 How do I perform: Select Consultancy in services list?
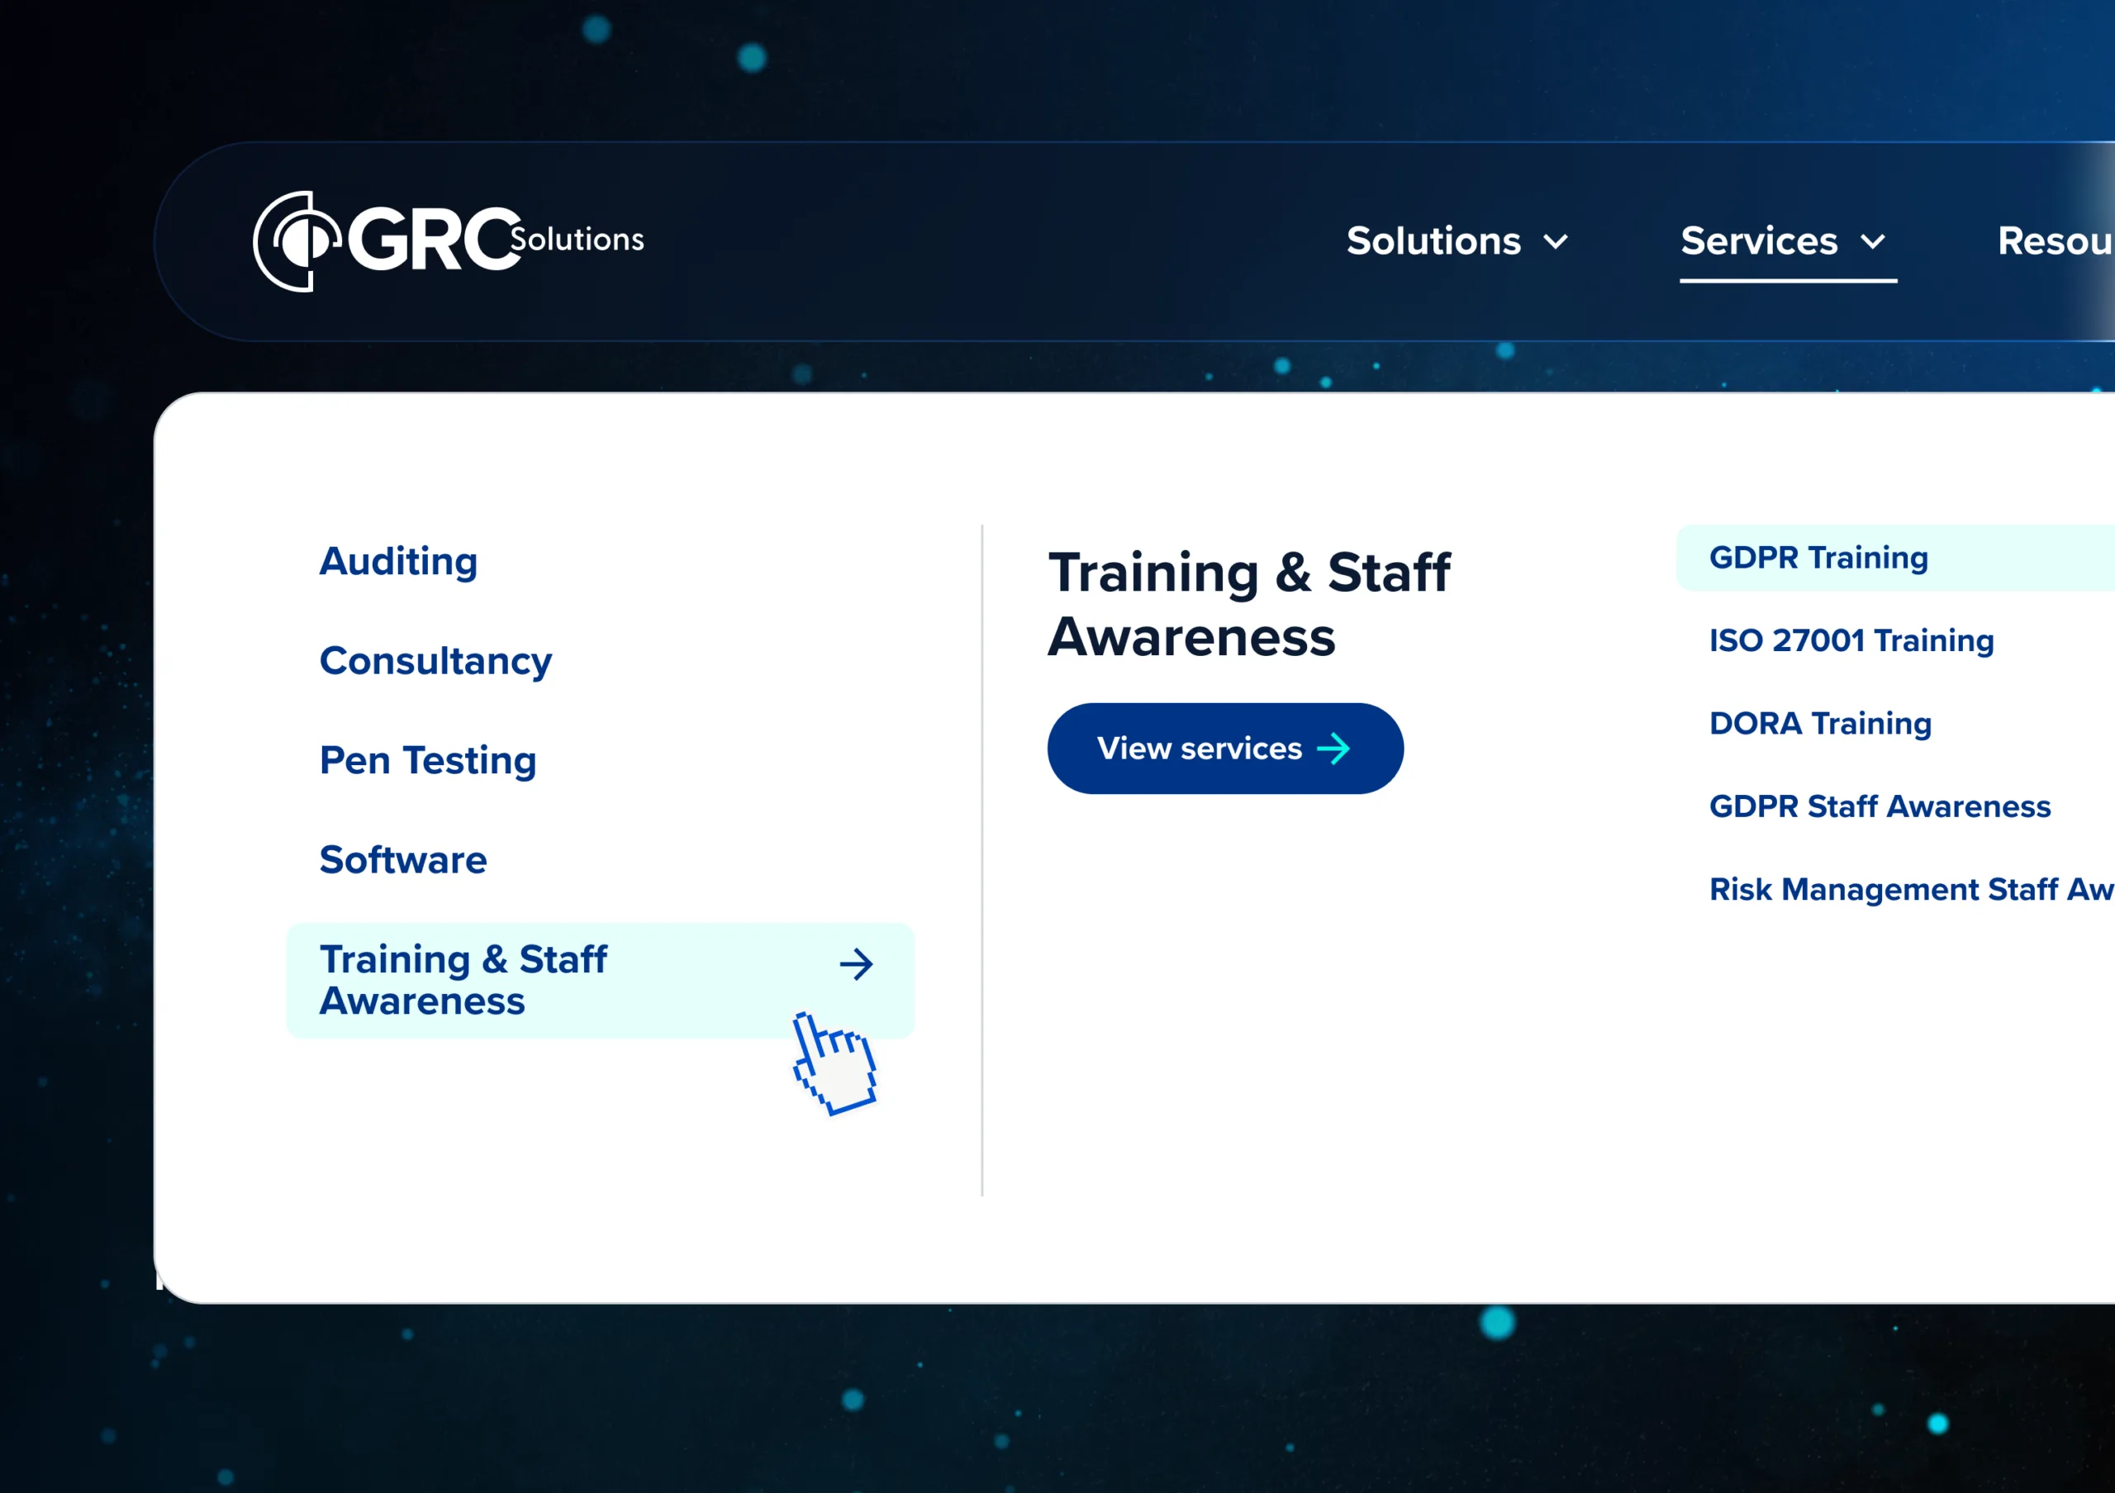tap(435, 661)
